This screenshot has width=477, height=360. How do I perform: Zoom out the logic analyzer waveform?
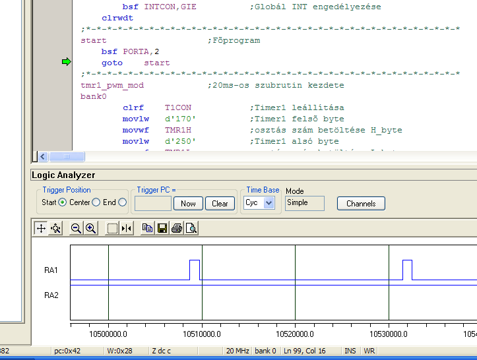tap(76, 228)
